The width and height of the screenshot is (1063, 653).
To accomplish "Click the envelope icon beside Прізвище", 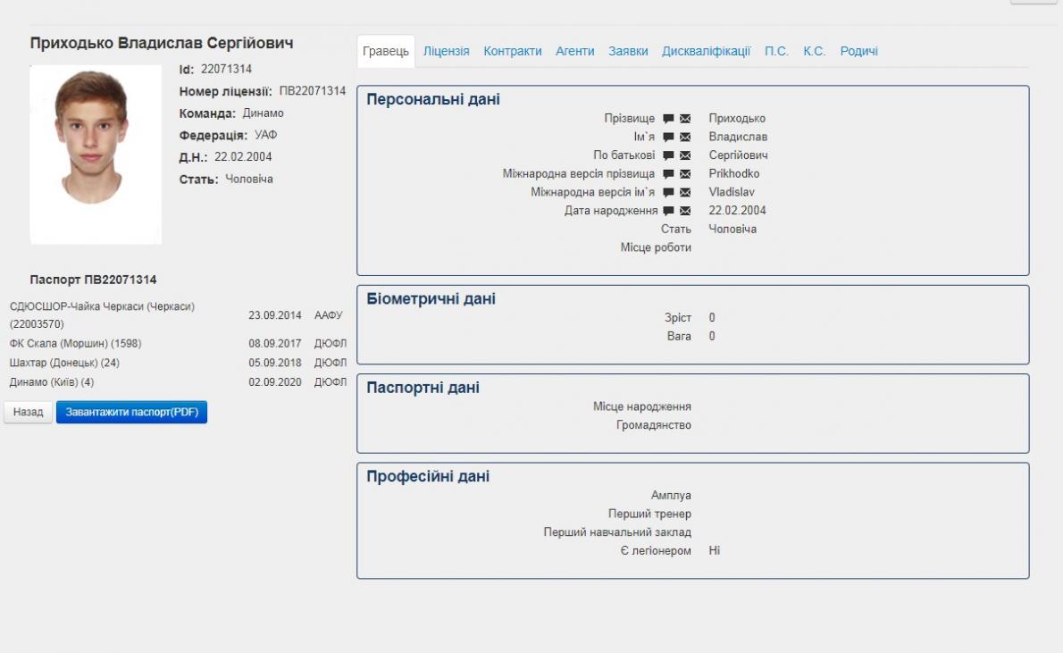I will (685, 119).
